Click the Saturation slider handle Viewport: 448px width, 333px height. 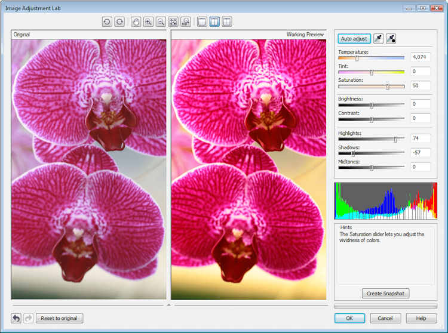pyautogui.click(x=388, y=87)
